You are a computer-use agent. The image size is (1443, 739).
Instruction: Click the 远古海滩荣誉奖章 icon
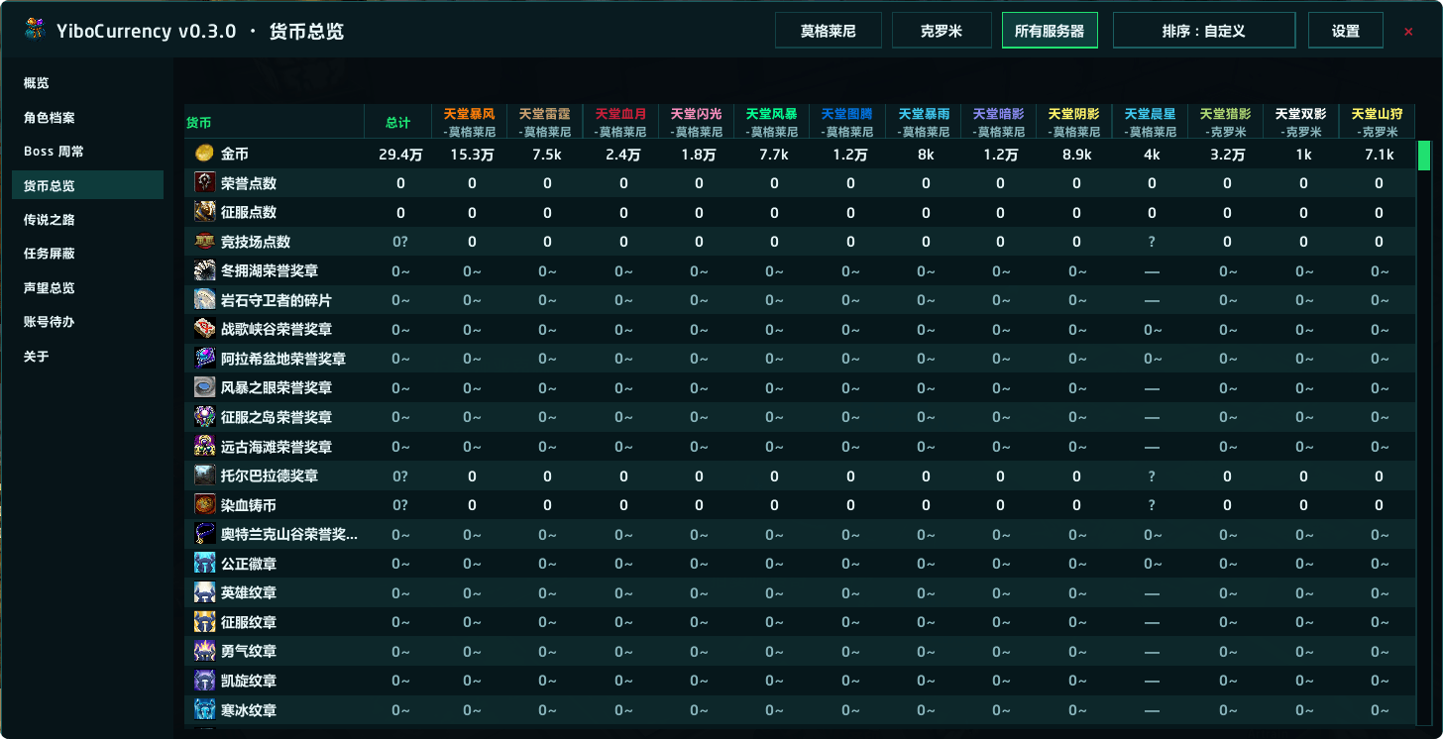coord(204,446)
